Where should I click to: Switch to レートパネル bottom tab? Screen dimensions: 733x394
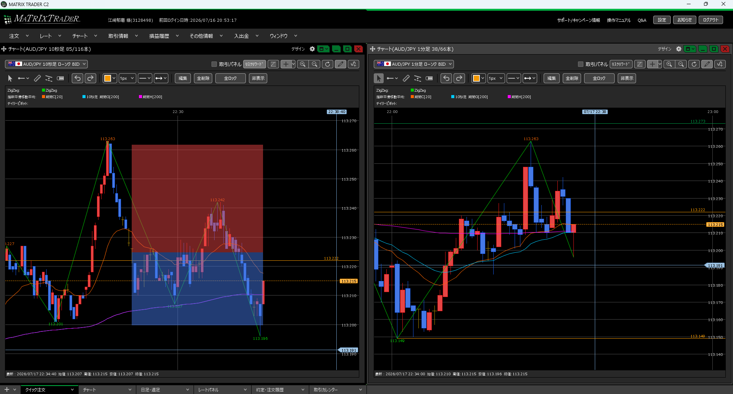pos(222,390)
